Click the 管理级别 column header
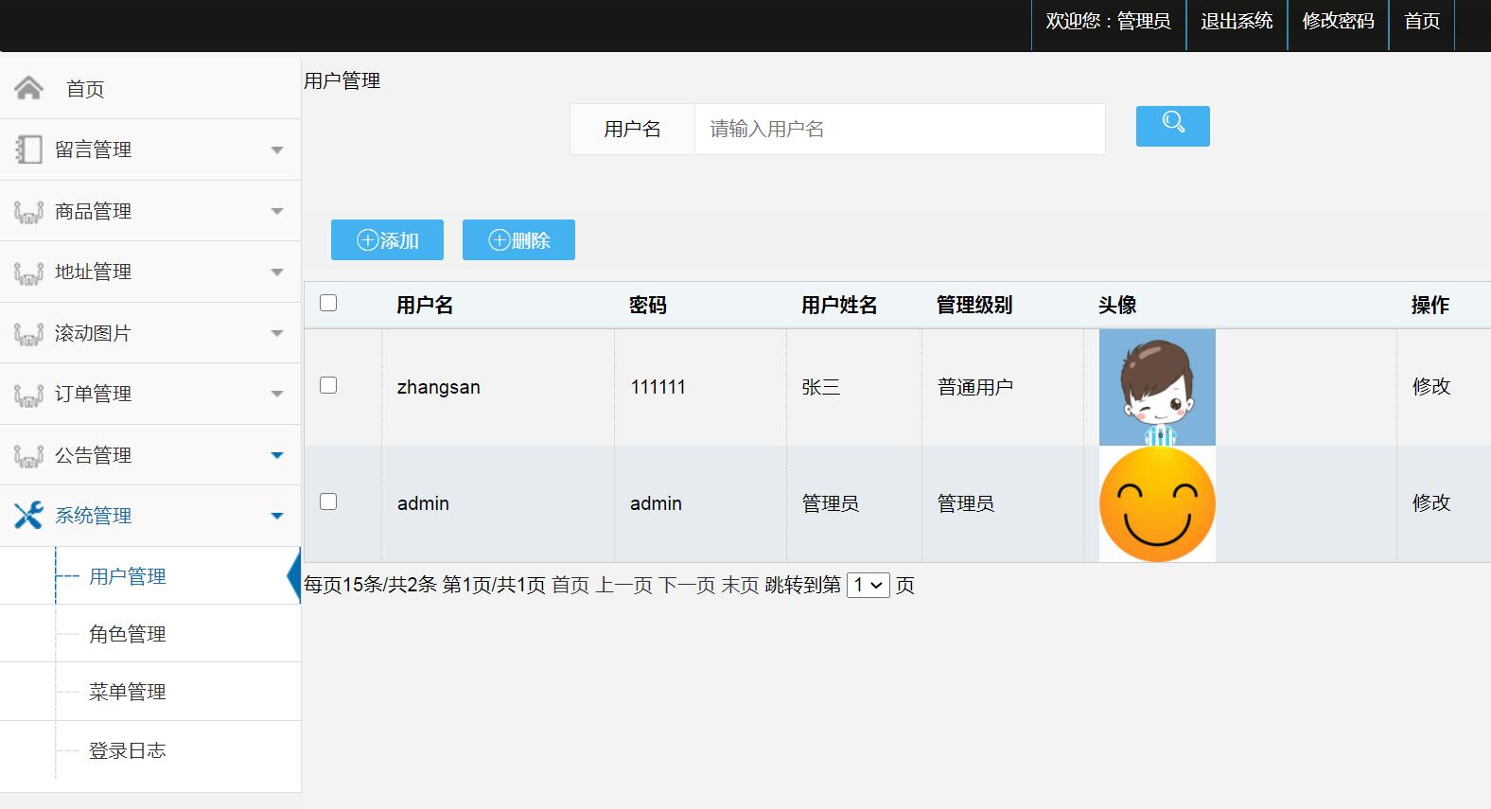This screenshot has height=809, width=1491. [x=974, y=305]
